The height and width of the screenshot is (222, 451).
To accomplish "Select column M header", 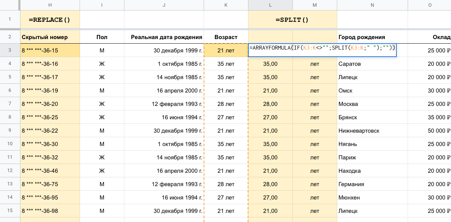I will pyautogui.click(x=315, y=5).
